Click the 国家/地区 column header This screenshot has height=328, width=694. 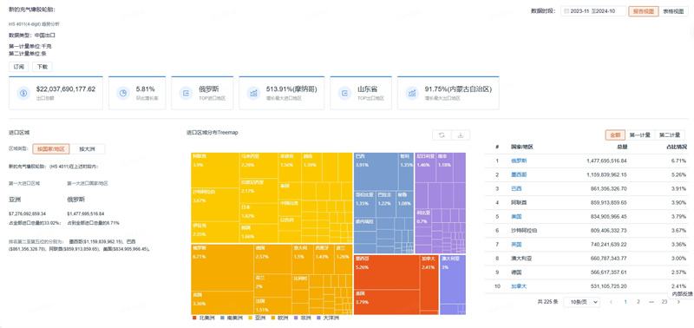(x=522, y=147)
